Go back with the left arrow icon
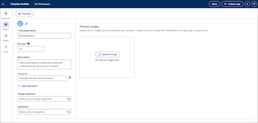 (x=3, y=4)
